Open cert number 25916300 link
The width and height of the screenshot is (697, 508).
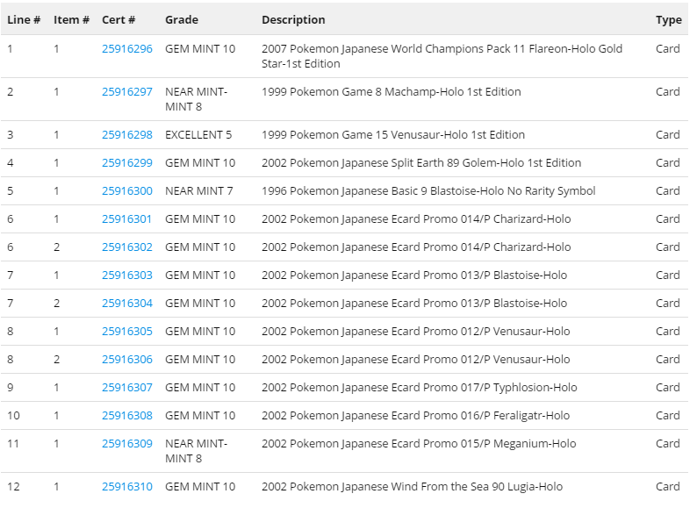tap(127, 191)
